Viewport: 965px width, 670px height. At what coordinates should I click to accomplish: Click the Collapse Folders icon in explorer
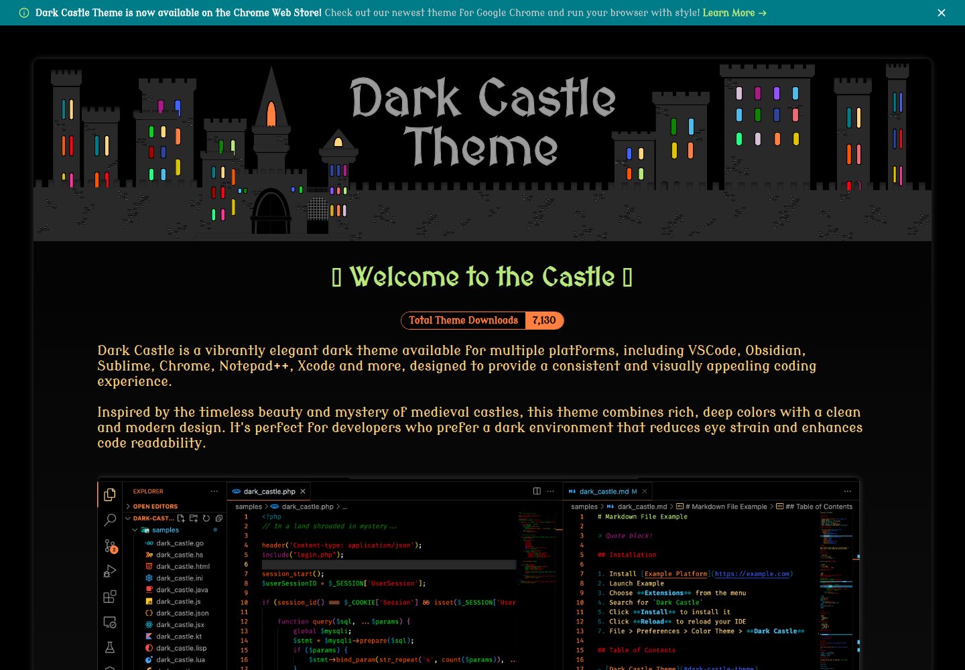219,518
